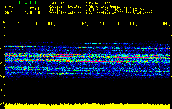
Task: Click the 1.1 frequency axis mark
Action: coord(2,35)
